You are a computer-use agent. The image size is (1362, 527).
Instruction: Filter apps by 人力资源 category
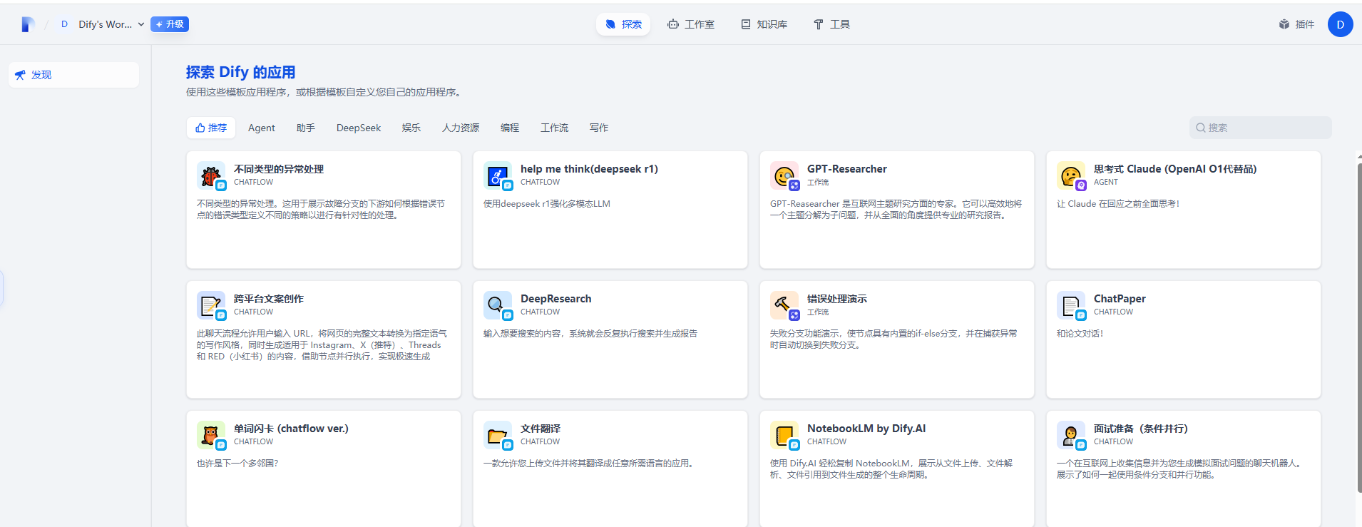pos(461,128)
